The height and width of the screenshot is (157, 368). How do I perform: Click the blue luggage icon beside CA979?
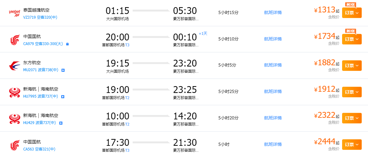67,44
